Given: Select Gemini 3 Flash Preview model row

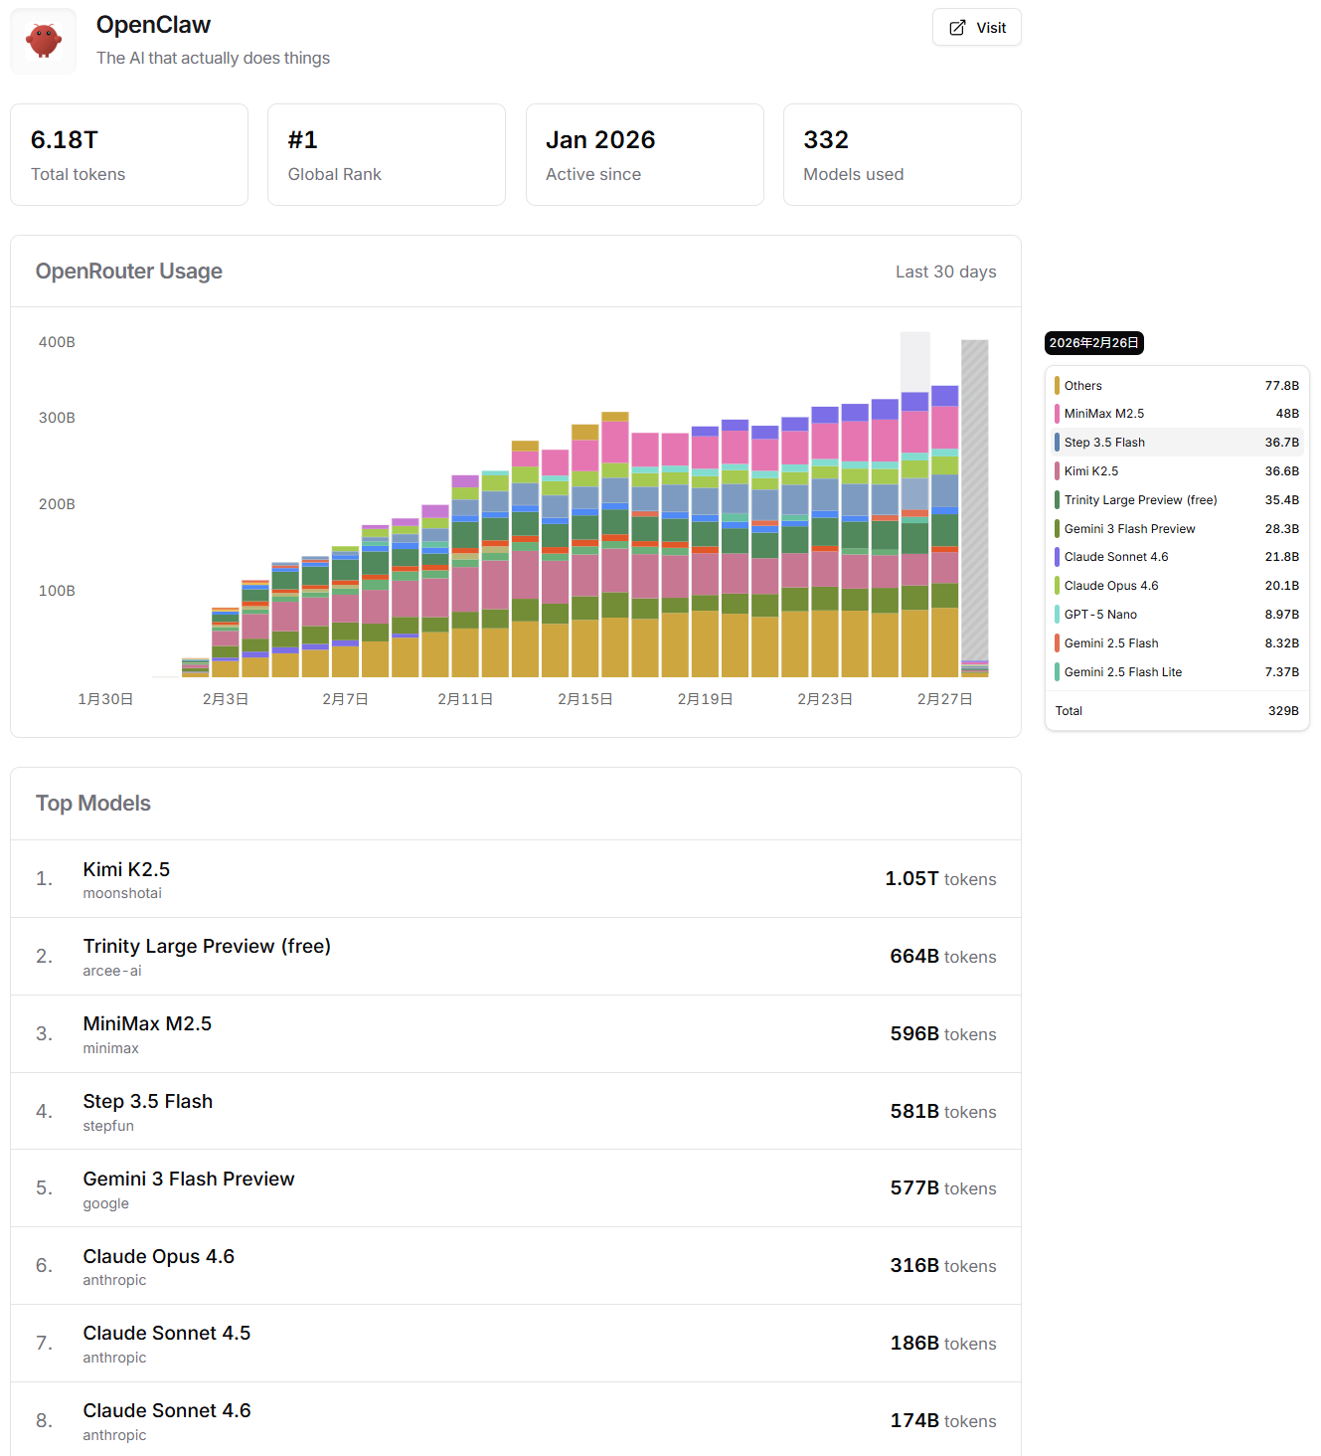Looking at the screenshot, I should [189, 1180].
